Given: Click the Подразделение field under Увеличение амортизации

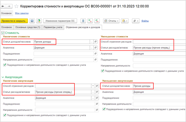Looking at the screenshot, I should (x=65, y=104).
